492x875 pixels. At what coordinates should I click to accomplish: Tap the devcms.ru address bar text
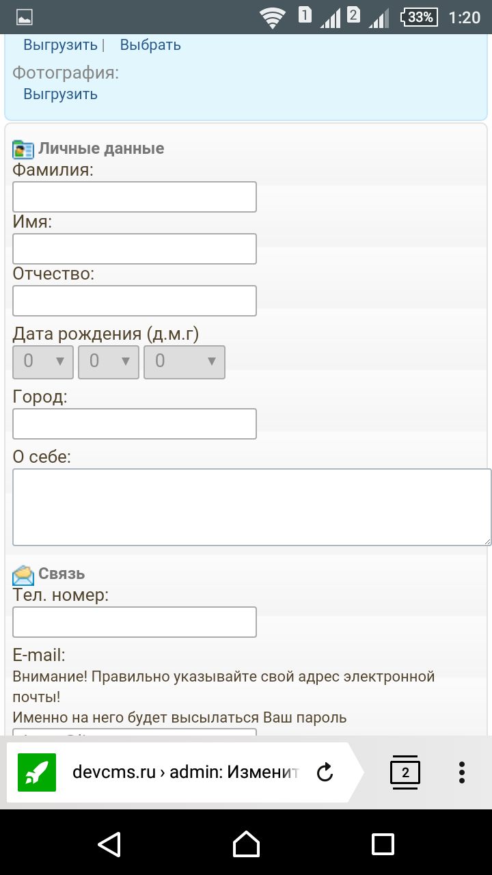tap(186, 772)
